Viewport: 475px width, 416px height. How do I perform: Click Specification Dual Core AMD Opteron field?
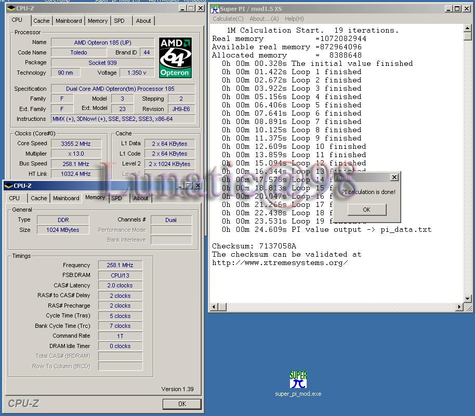(123, 89)
